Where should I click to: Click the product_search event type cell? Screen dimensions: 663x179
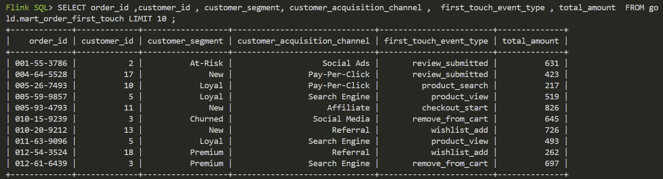455,86
